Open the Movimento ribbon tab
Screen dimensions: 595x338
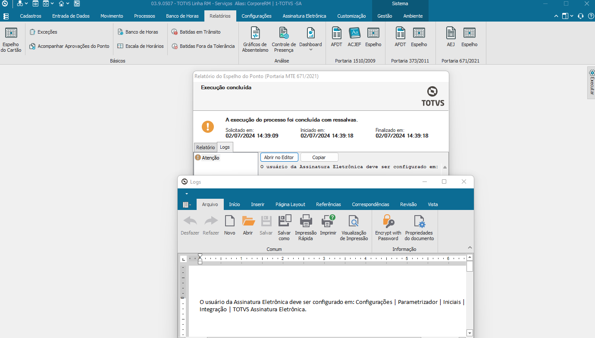coord(112,16)
